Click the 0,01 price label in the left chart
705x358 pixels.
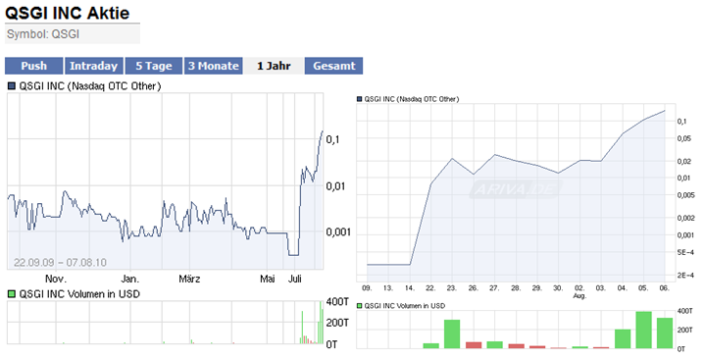click(x=335, y=185)
